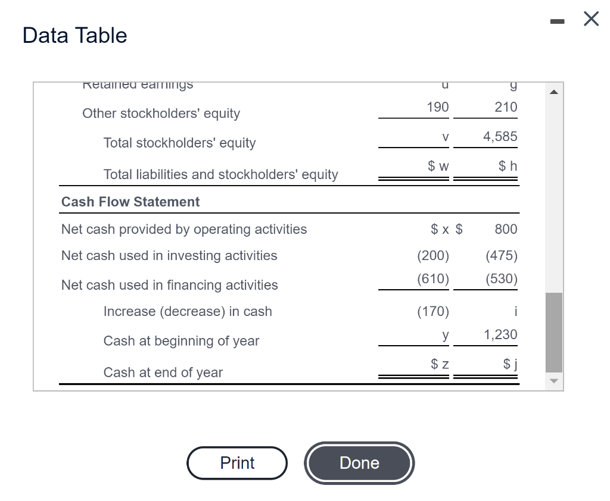Click the scroll down arrow
The height and width of the screenshot is (501, 610).
[x=554, y=381]
